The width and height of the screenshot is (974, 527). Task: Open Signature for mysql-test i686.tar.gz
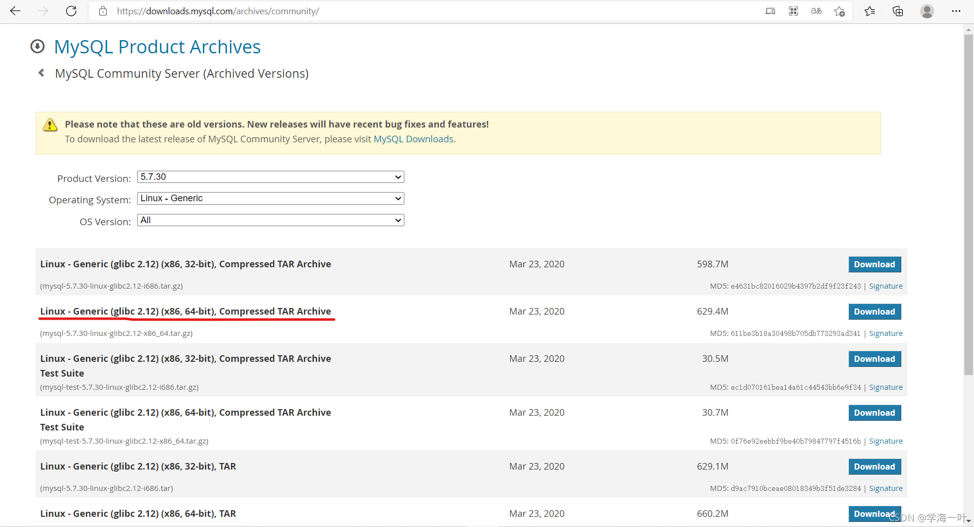pyautogui.click(x=886, y=387)
